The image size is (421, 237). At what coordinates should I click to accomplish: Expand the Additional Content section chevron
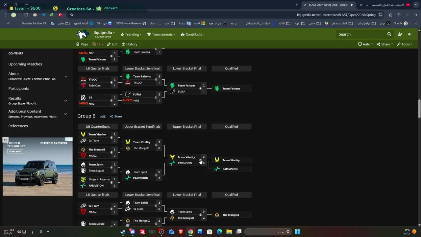[65, 114]
